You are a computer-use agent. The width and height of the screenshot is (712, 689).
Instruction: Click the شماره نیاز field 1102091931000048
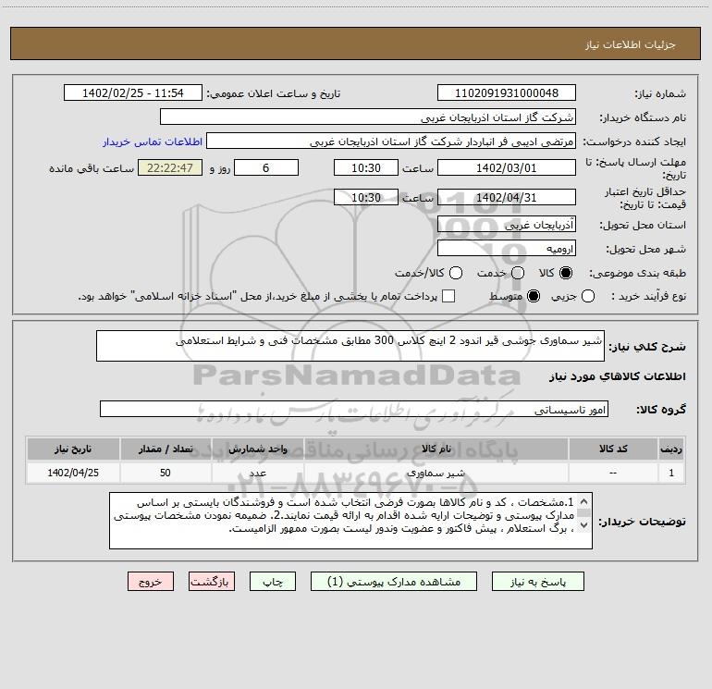click(507, 92)
